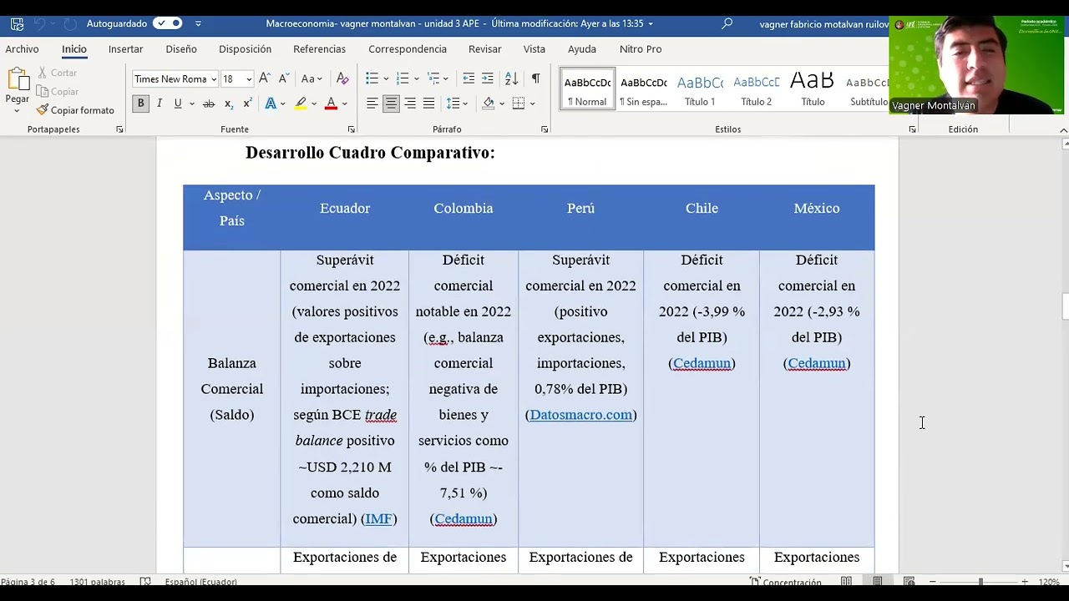Toggle the Autoguardado switch

168,23
